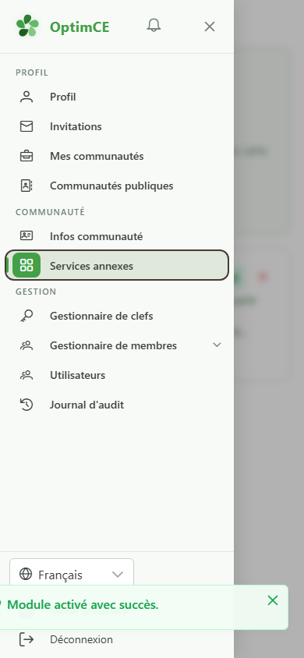304x658 pixels.
Task: Click the Déconnexion logout arrow icon
Action: (x=27, y=639)
